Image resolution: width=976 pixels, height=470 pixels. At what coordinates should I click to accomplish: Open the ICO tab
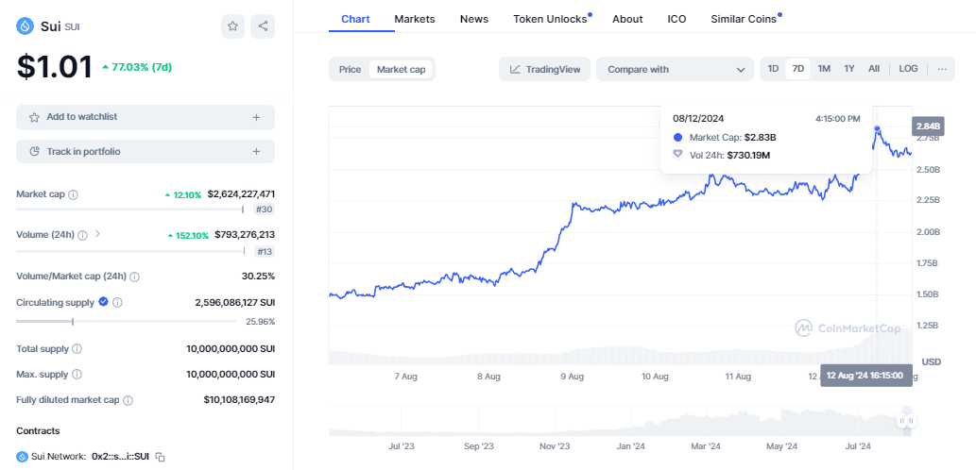point(676,19)
